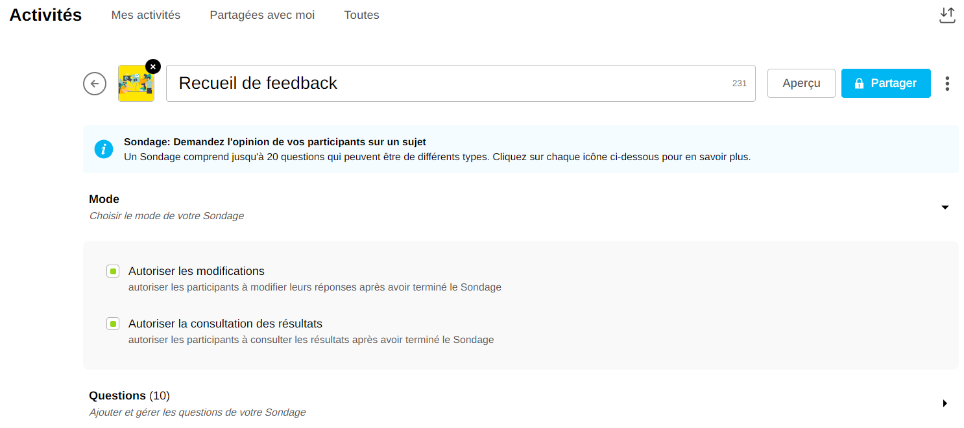Click the lock icon on the Partager button

(859, 83)
